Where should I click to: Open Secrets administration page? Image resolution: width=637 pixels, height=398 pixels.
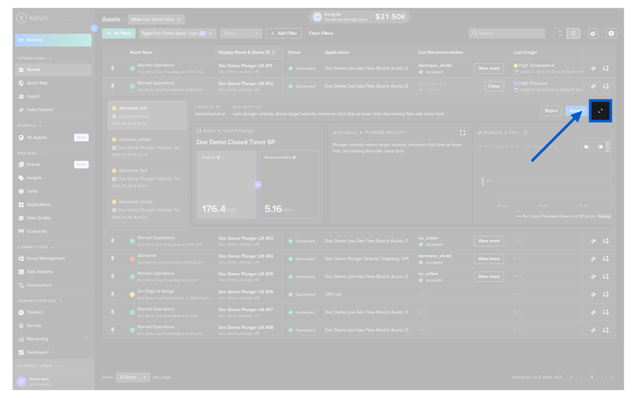tap(53, 326)
